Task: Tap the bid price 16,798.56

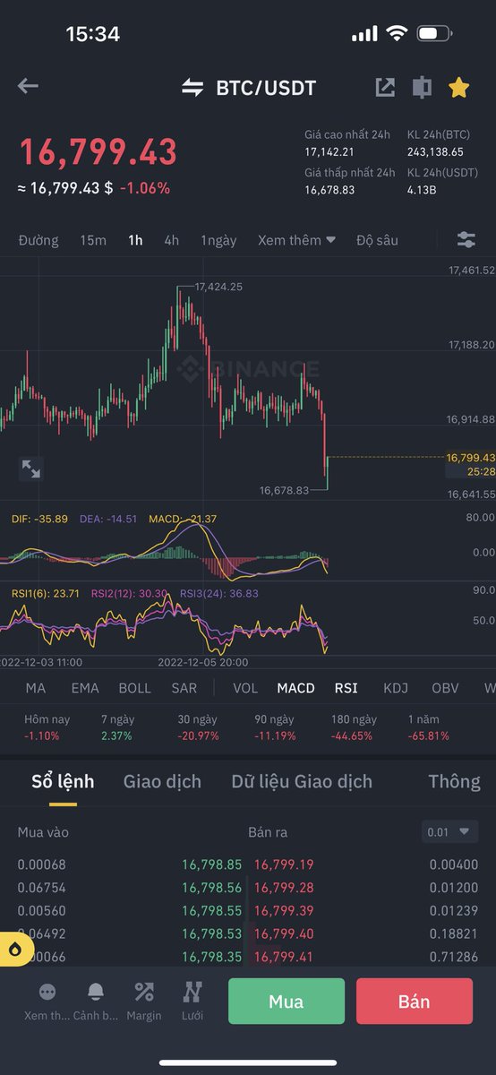Action: tap(212, 888)
